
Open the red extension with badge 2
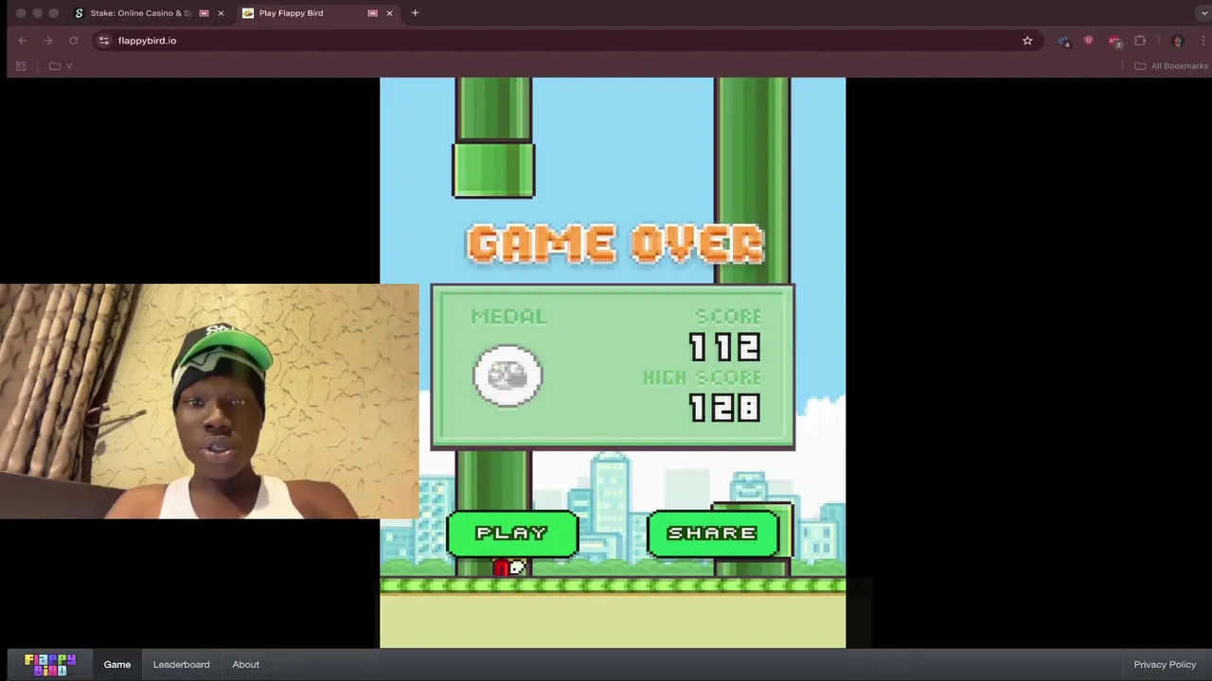click(1115, 41)
